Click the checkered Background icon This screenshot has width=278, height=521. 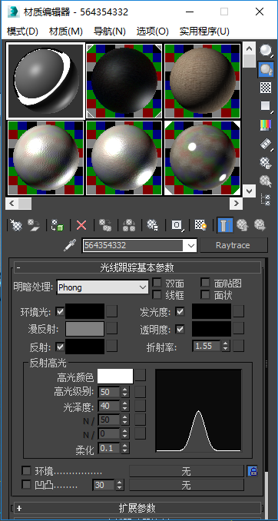pyautogui.click(x=266, y=88)
